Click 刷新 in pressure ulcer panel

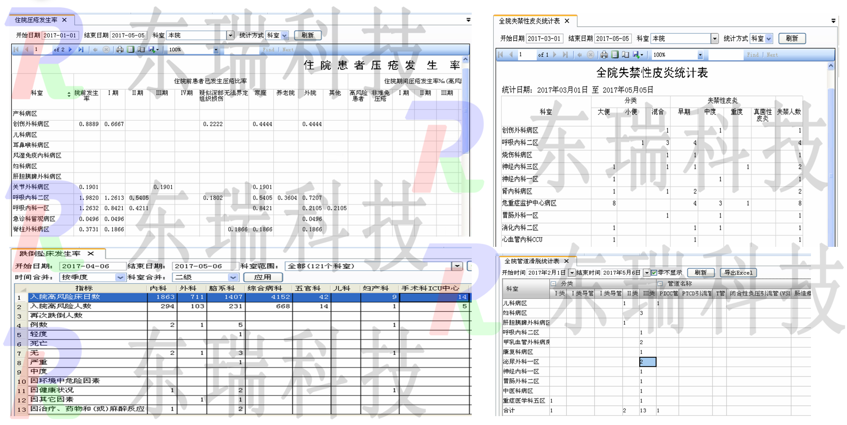[307, 35]
